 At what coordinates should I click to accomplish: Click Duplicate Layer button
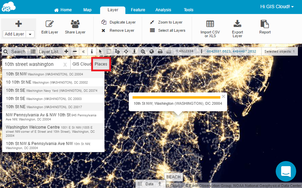119,23
